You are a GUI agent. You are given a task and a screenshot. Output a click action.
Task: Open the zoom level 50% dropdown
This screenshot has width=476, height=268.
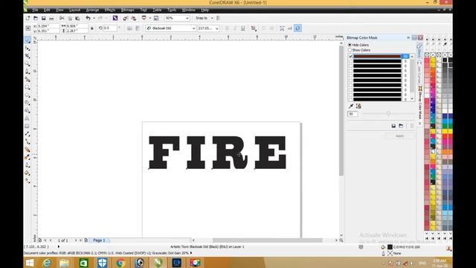coord(187,18)
